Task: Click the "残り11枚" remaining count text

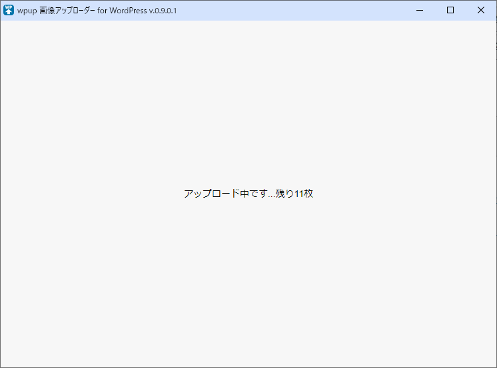Action: [294, 194]
